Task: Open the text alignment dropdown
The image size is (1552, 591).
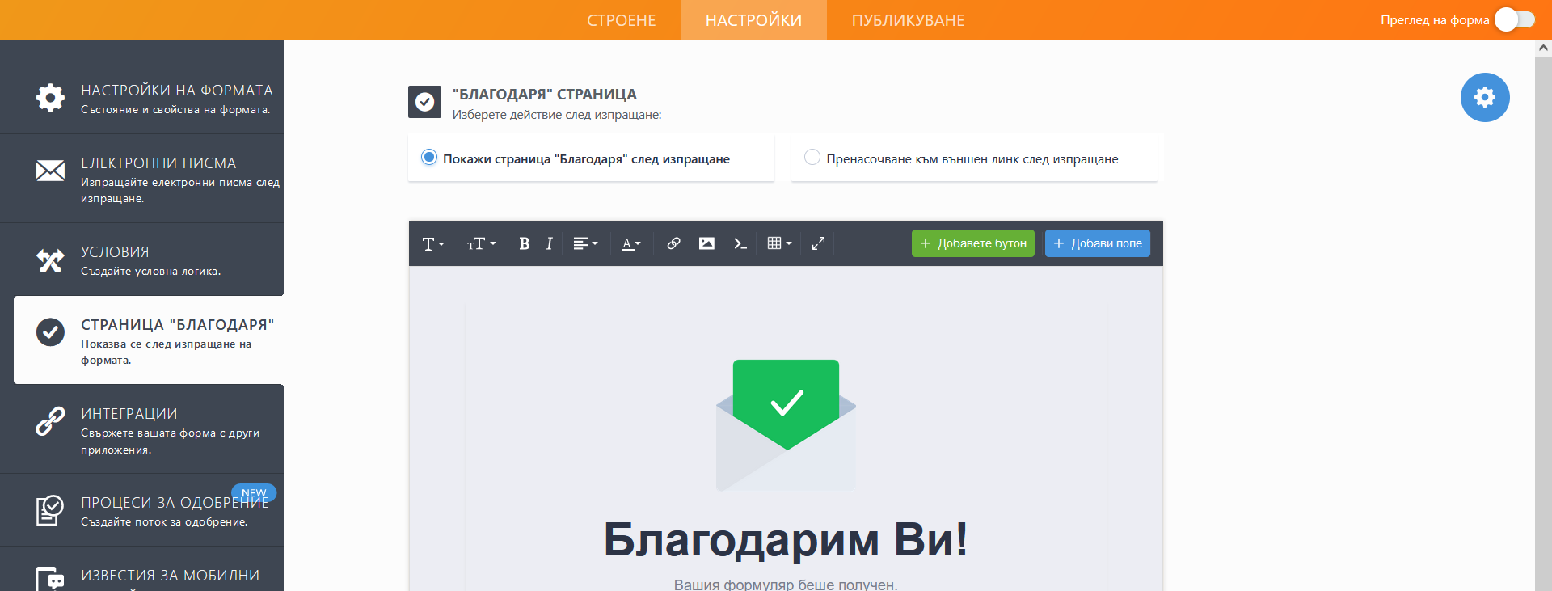Action: click(x=585, y=243)
